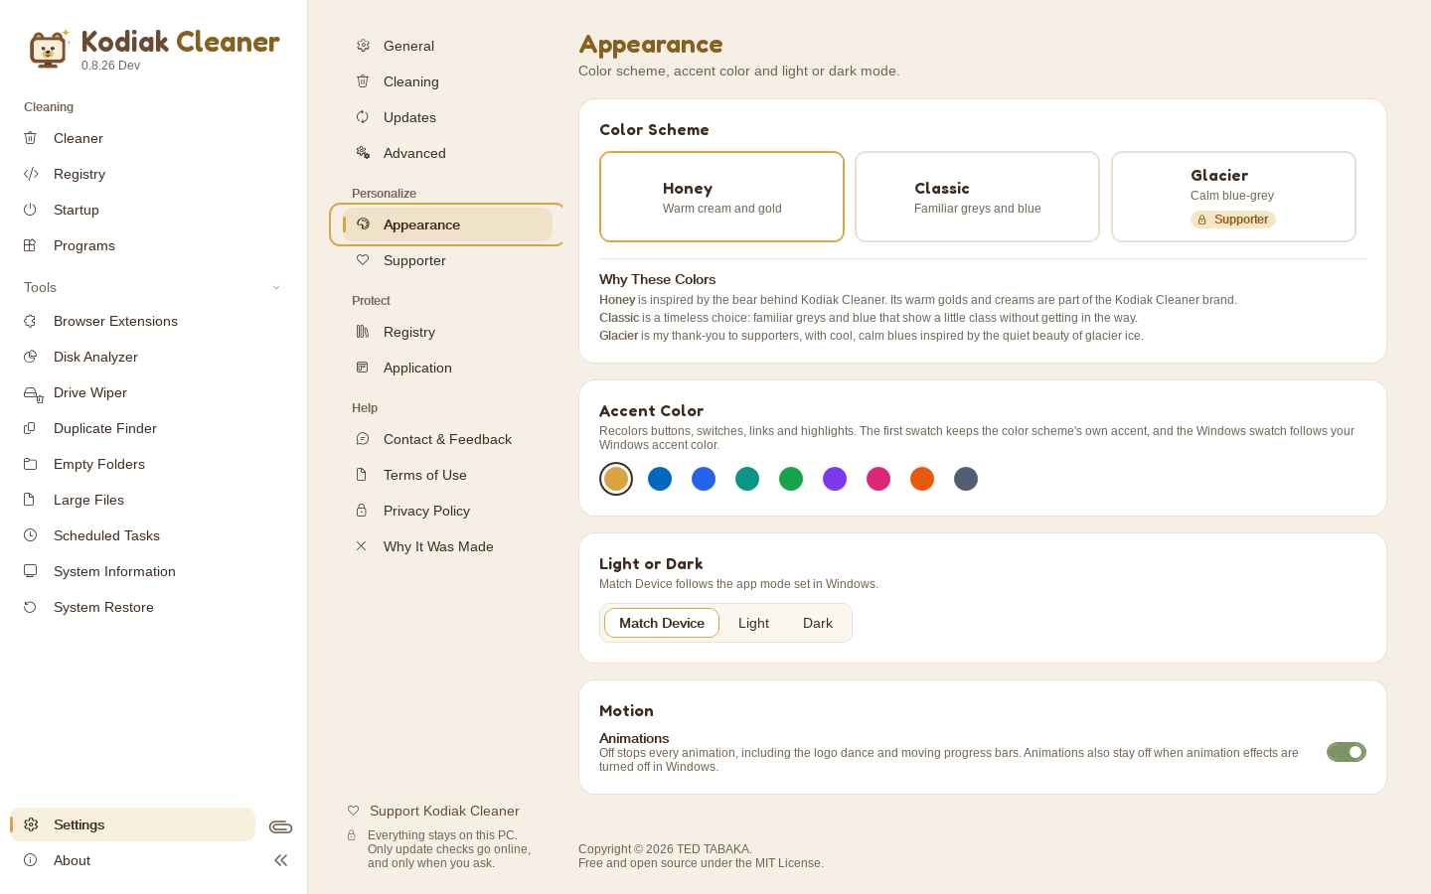This screenshot has height=894, width=1431.
Task: Select the Classic color scheme
Action: pyautogui.click(x=977, y=197)
